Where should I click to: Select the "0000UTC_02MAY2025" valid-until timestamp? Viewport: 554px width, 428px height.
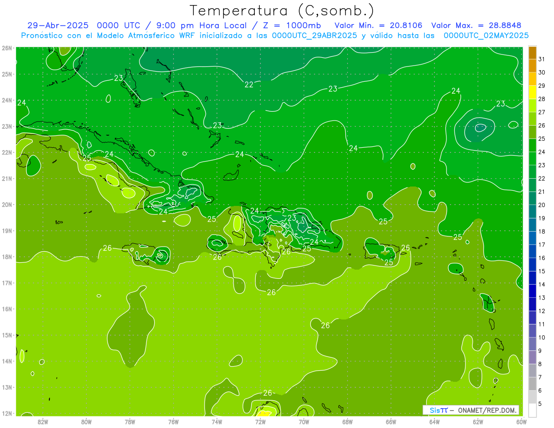tap(486, 36)
